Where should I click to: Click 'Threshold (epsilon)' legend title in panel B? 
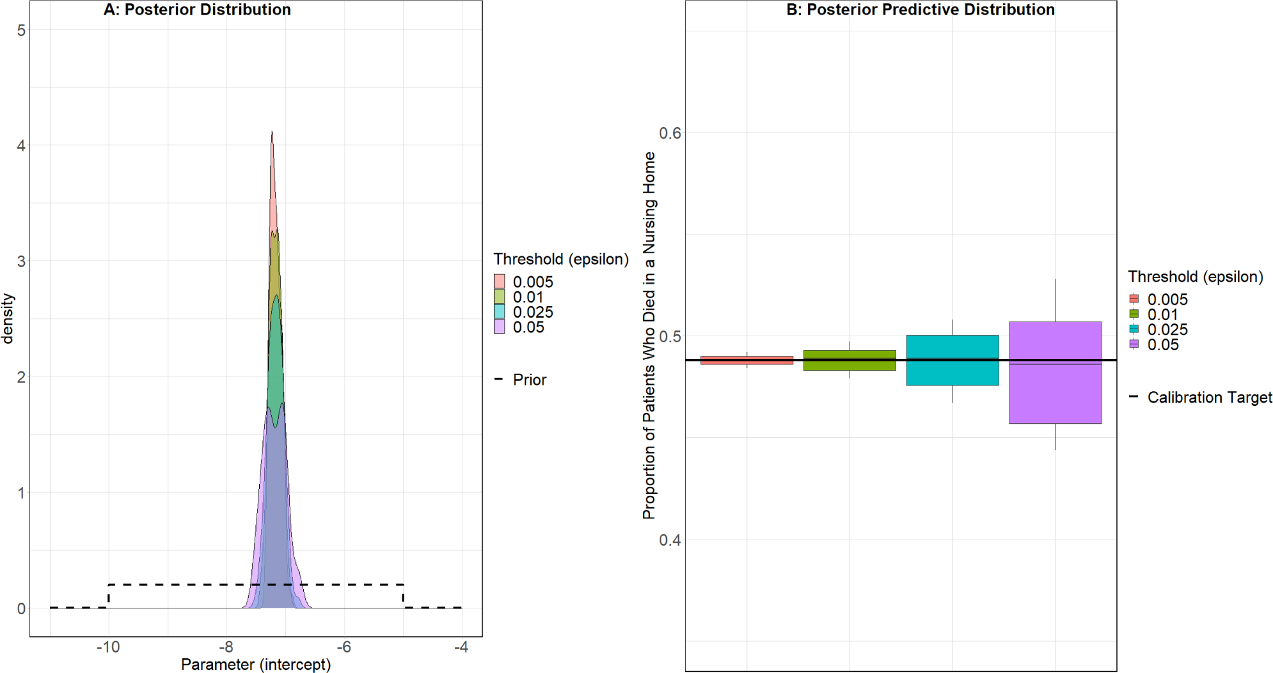click(1196, 277)
